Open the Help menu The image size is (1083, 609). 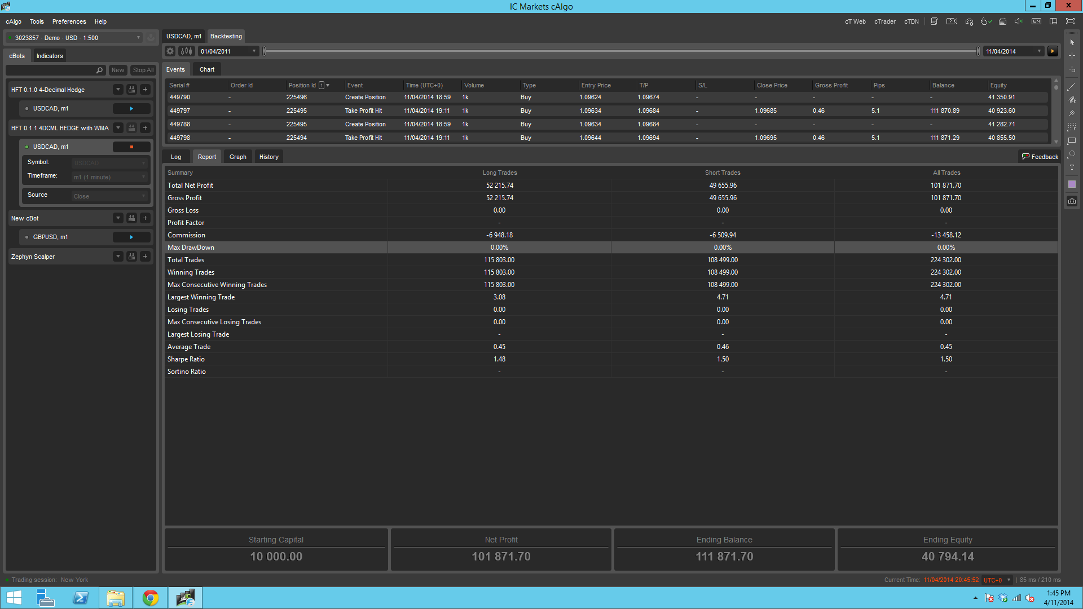(x=100, y=22)
